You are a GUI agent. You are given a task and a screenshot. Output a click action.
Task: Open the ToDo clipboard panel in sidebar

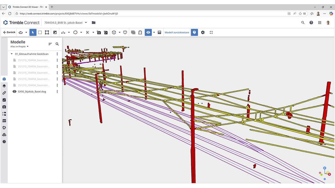click(x=4, y=100)
